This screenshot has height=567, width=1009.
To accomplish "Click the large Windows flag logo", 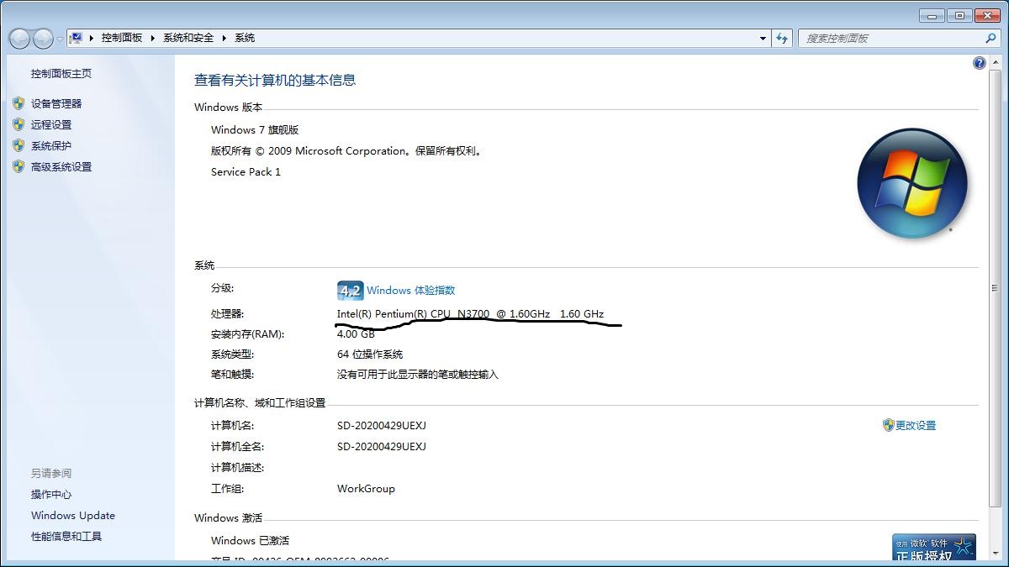I will click(912, 183).
